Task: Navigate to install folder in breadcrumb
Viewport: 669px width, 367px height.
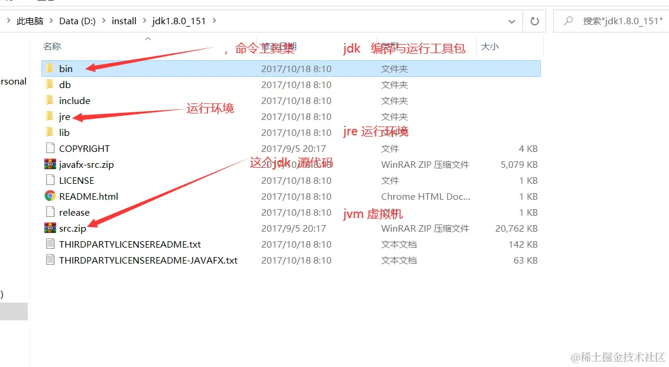Action: [x=124, y=21]
